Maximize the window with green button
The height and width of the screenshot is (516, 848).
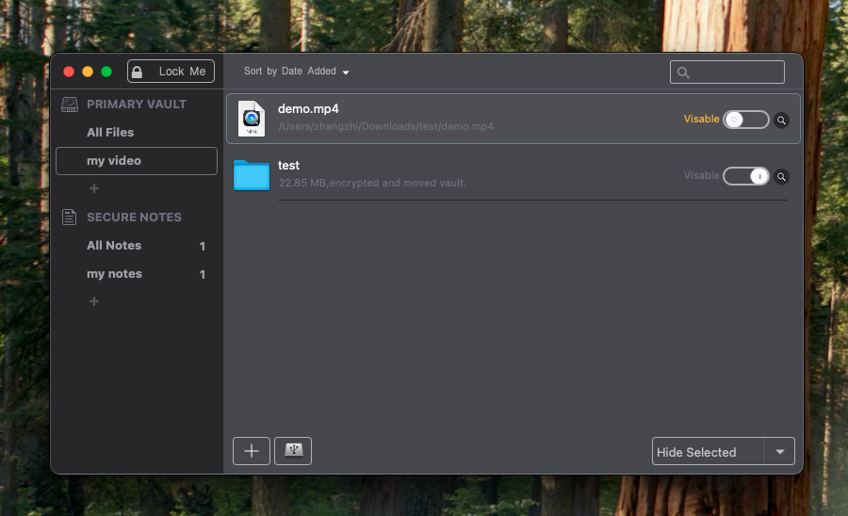click(x=106, y=72)
